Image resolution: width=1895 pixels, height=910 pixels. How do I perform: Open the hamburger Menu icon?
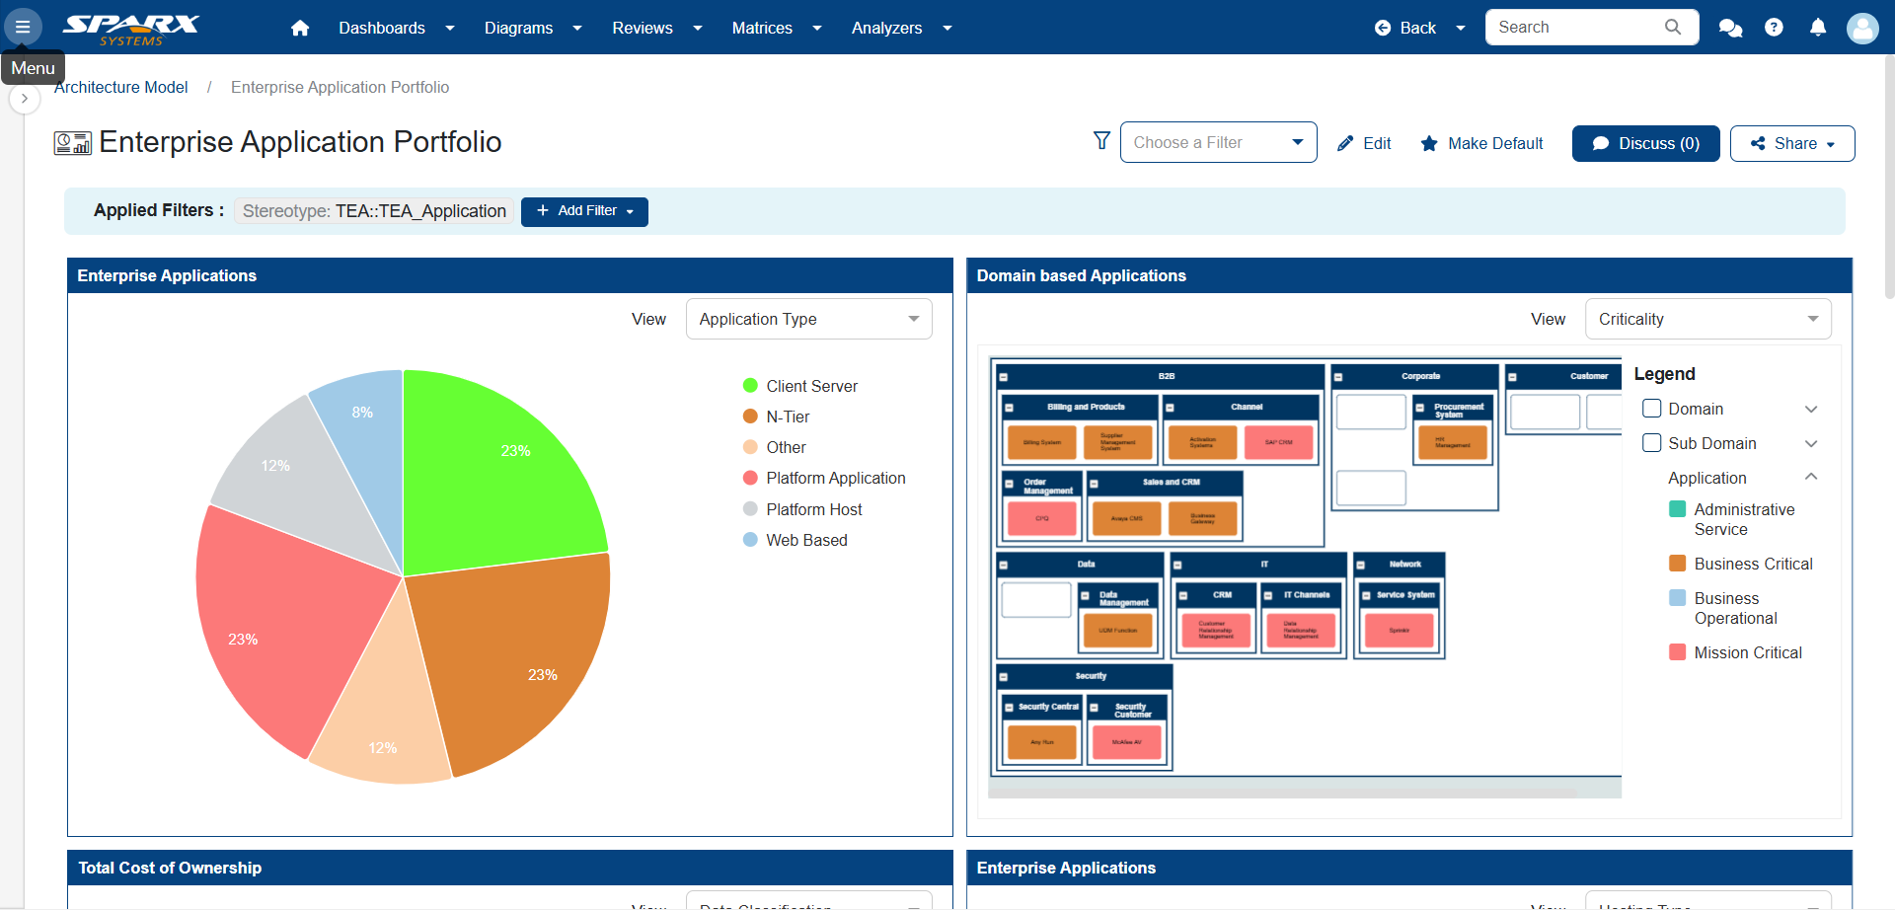pyautogui.click(x=23, y=27)
